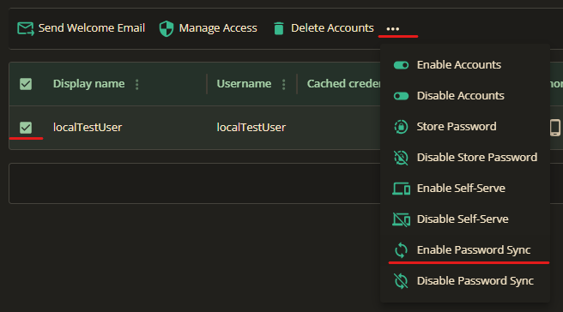
Task: Click the phone device icon in the row
Action: (555, 128)
